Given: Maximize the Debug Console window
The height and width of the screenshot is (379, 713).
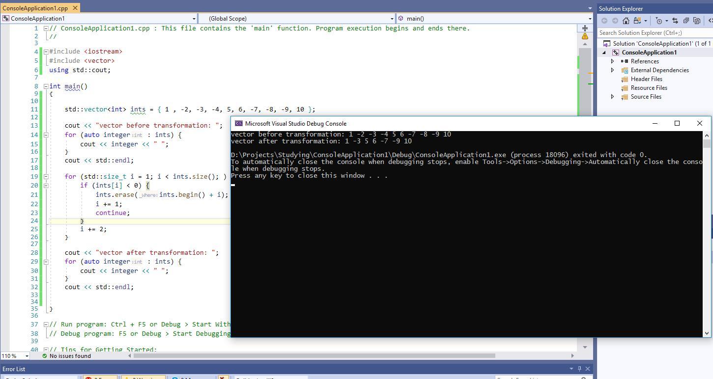Looking at the screenshot, I should pos(677,123).
